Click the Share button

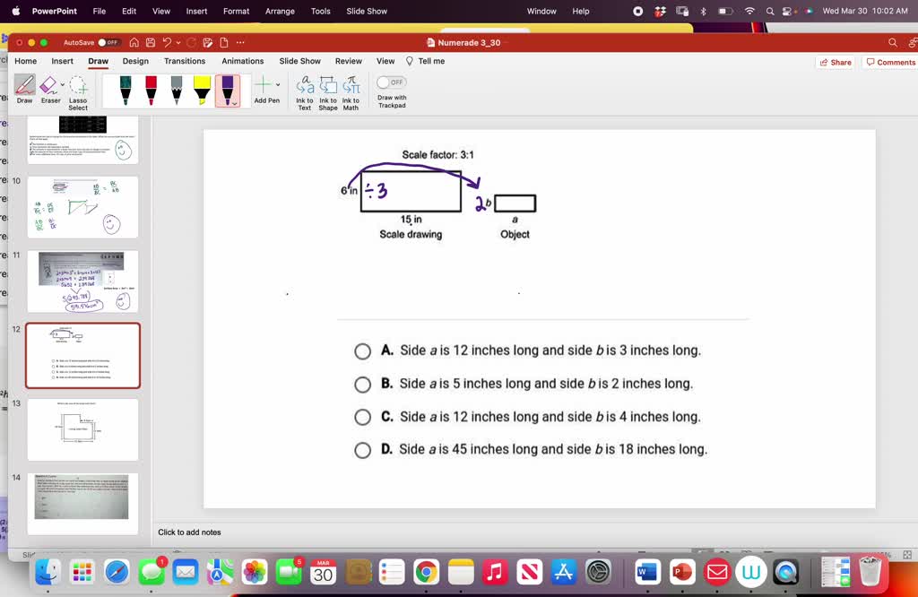click(x=836, y=62)
